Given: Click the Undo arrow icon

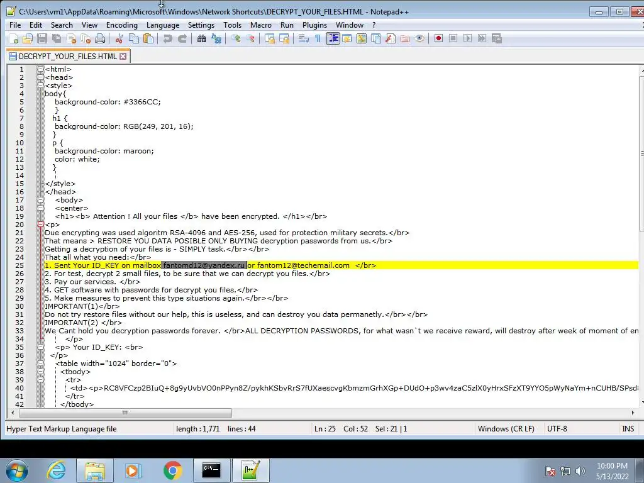Looking at the screenshot, I should point(167,38).
